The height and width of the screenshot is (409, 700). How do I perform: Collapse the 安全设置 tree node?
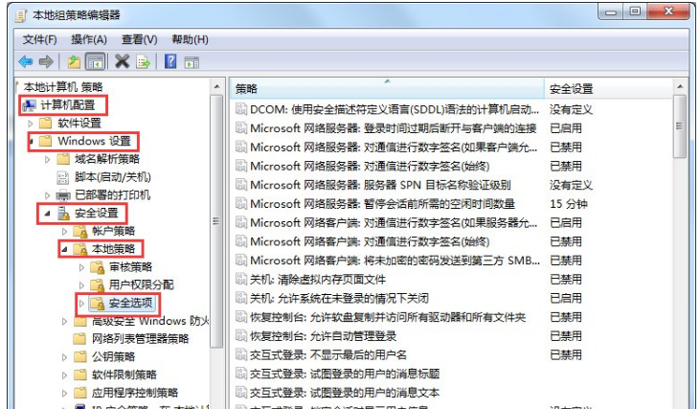point(47,214)
